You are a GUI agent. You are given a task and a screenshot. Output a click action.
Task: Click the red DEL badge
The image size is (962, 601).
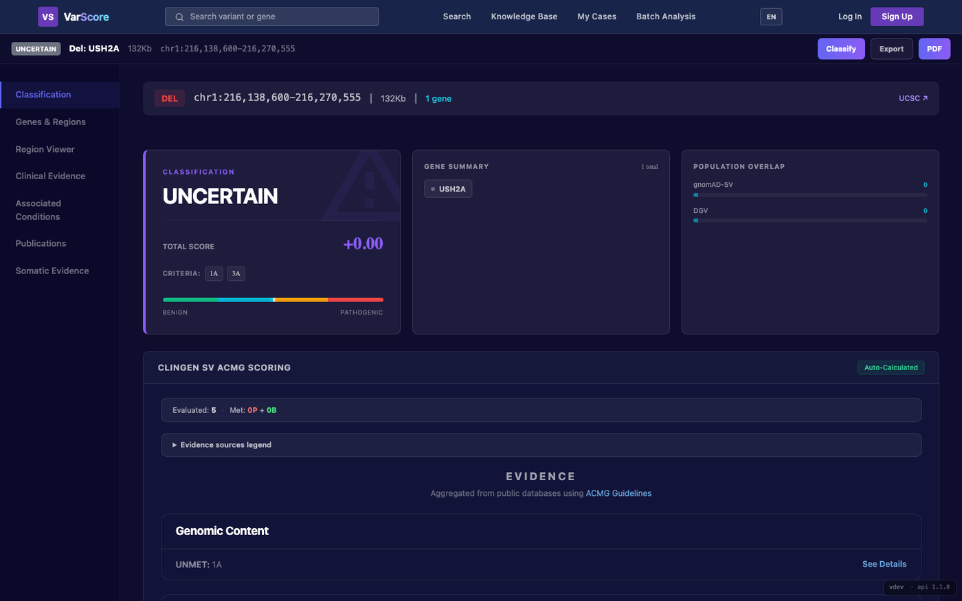click(x=170, y=98)
